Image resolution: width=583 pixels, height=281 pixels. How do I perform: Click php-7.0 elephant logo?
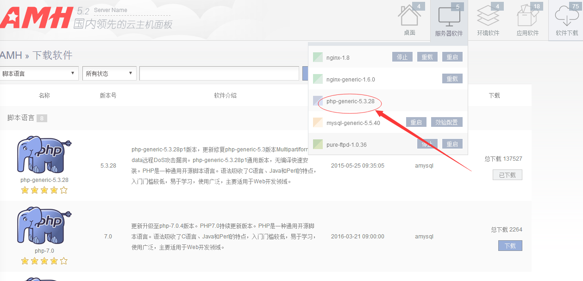[x=44, y=226]
